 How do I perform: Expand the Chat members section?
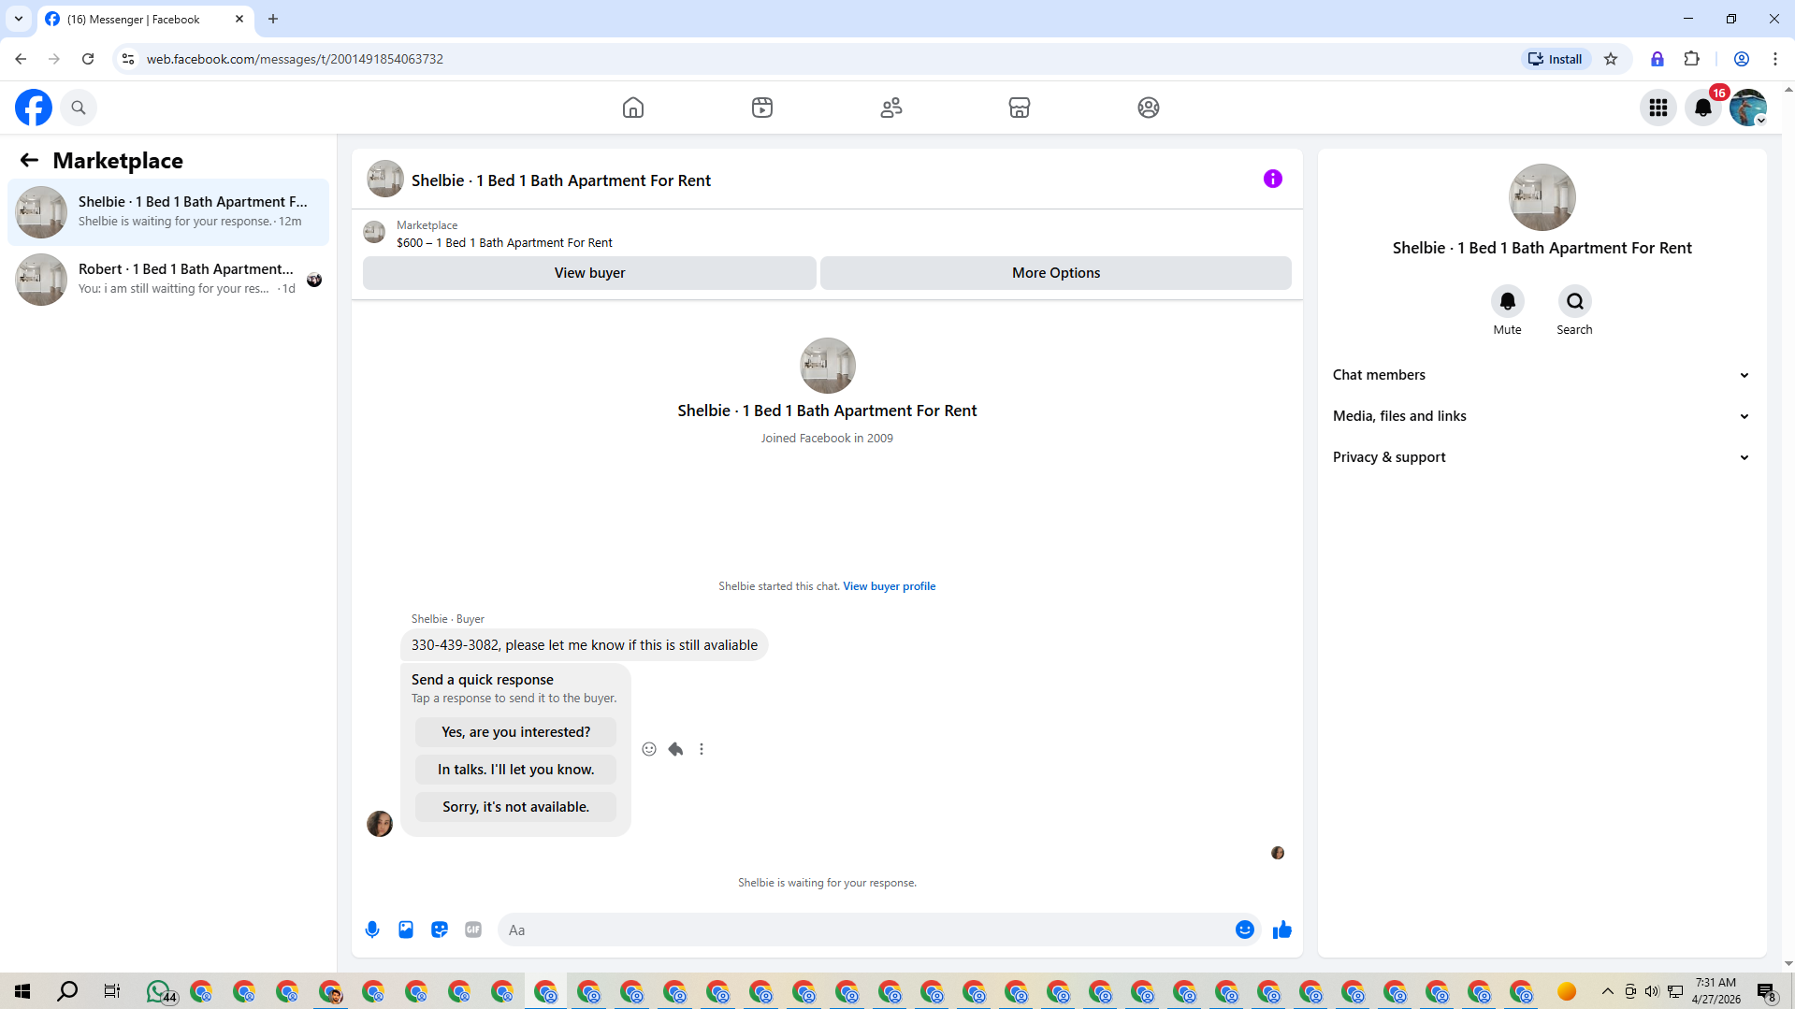[x=1542, y=375]
